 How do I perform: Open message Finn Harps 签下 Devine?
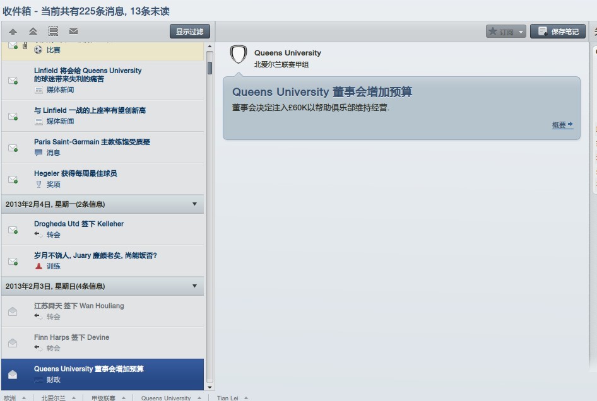(103, 343)
